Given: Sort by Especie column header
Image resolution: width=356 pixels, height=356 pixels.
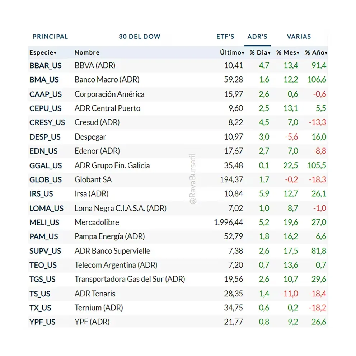Looking at the screenshot, I should click(x=43, y=53).
